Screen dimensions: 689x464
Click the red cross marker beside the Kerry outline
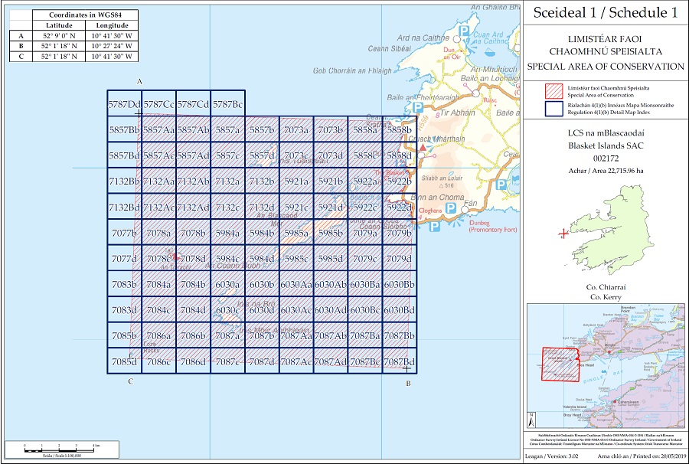(563, 233)
